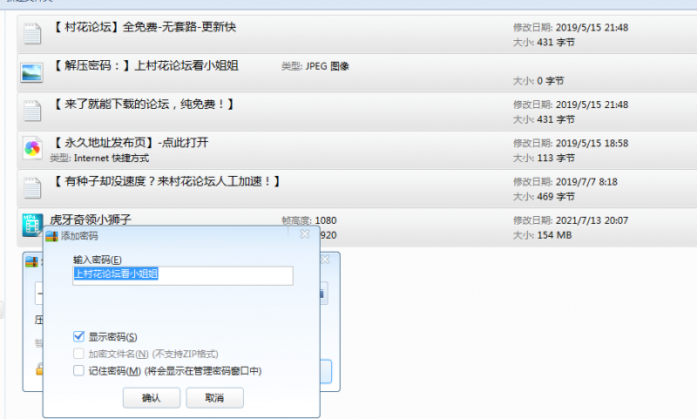The width and height of the screenshot is (697, 419).
Task: Click the 输入密码 text field
Action: (182, 275)
